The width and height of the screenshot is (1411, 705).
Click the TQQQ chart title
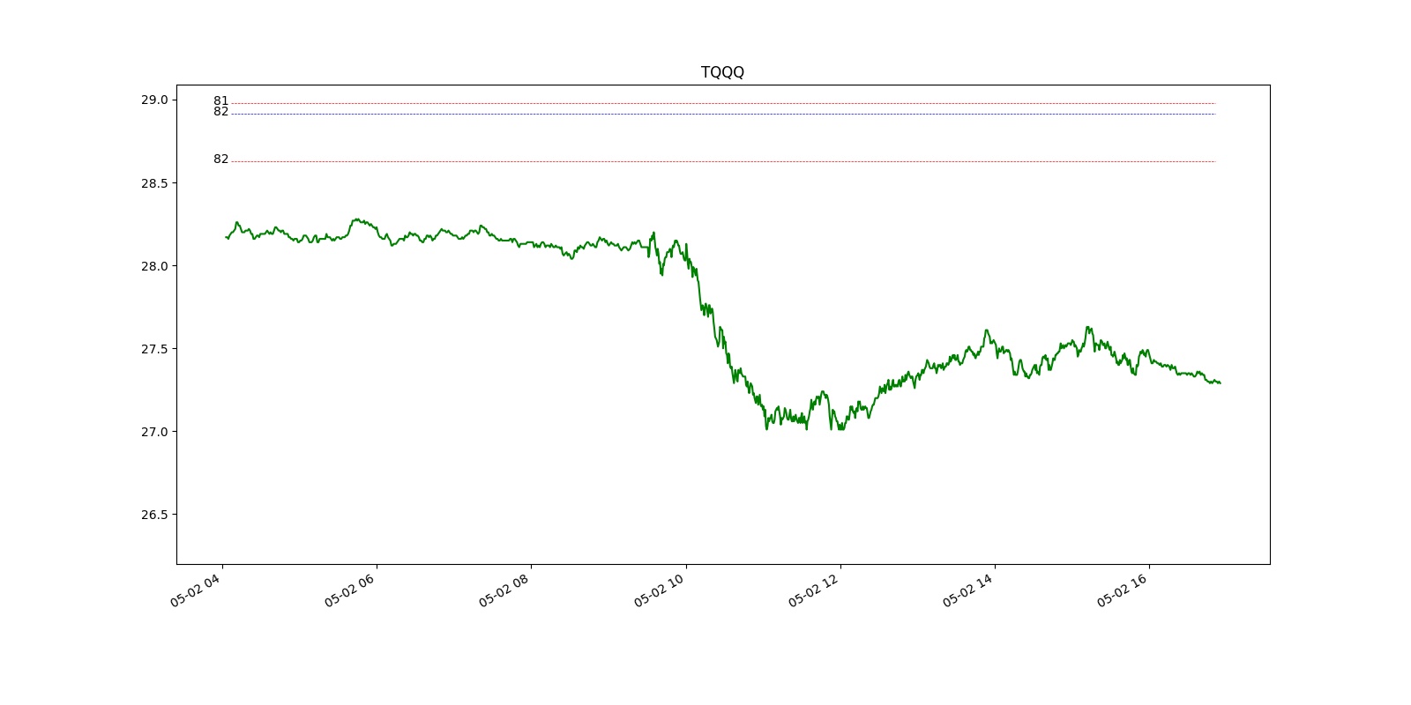pos(722,72)
